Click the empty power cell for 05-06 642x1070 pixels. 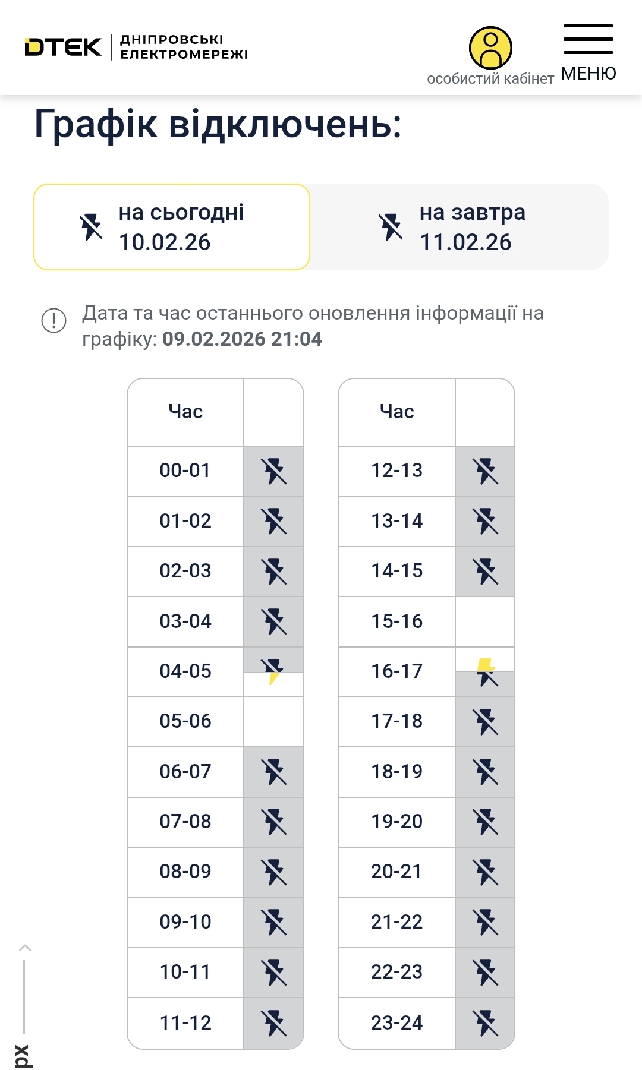click(273, 721)
